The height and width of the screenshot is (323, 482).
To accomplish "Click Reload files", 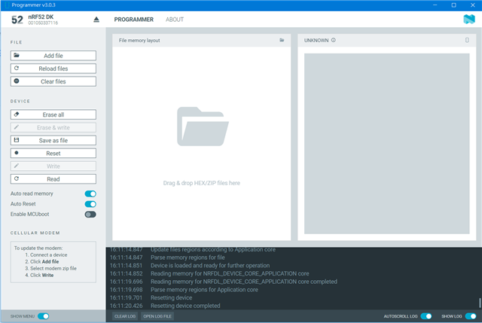I will [x=53, y=69].
